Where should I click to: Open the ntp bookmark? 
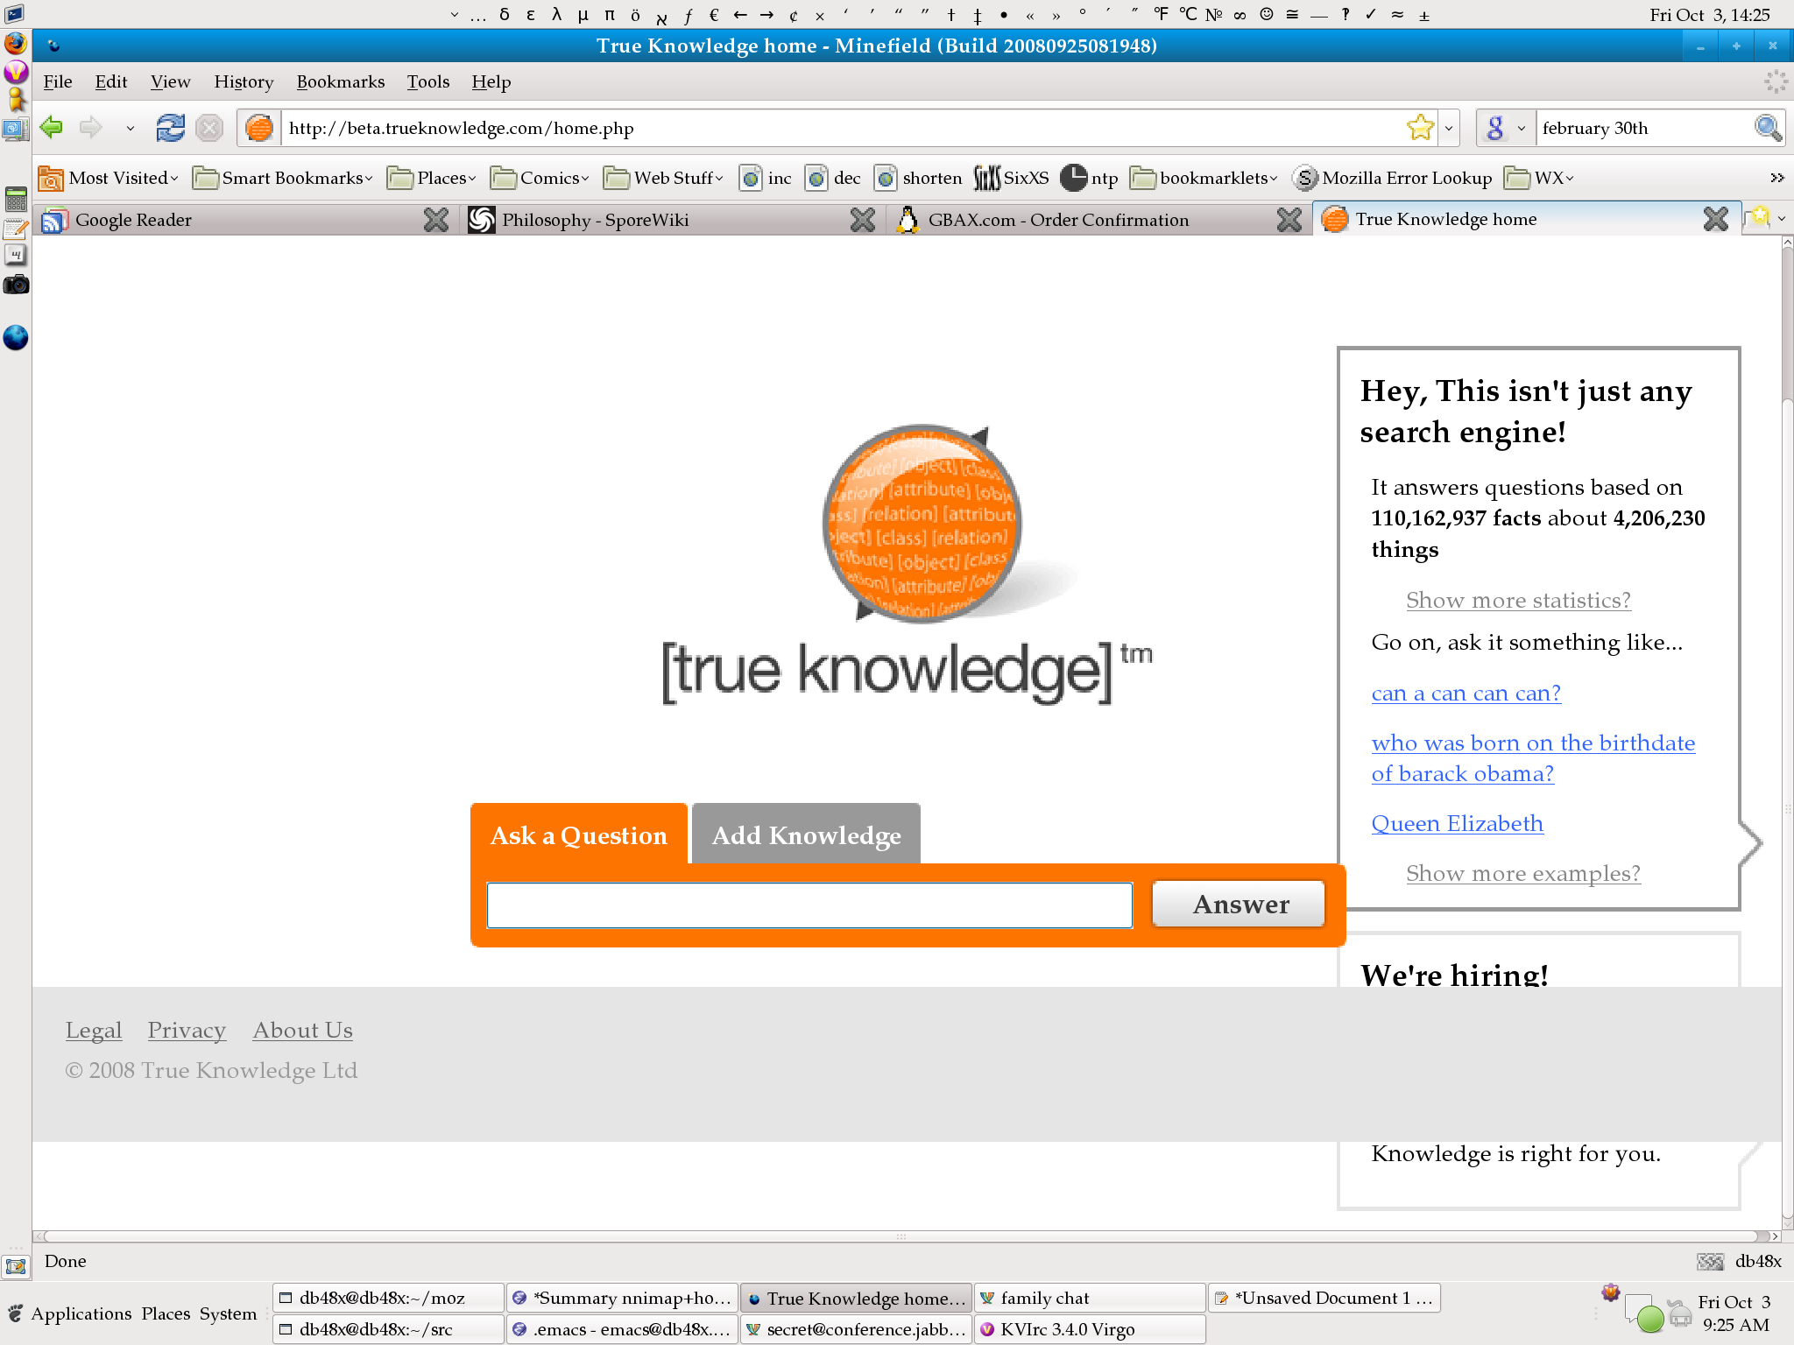pyautogui.click(x=1090, y=178)
